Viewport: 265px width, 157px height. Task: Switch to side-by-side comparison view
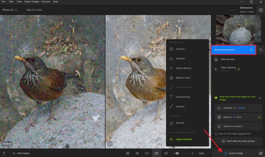click(x=157, y=153)
